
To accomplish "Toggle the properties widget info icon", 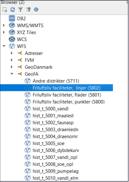I will (36, 10).
